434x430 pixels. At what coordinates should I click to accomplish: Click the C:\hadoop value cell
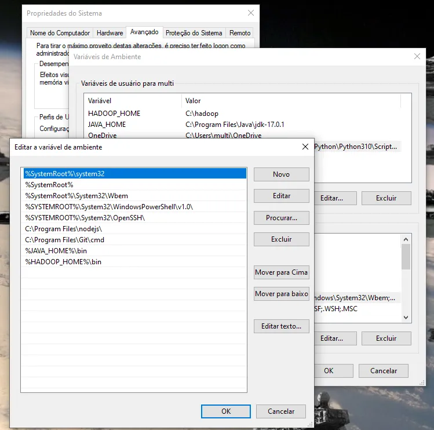[202, 114]
